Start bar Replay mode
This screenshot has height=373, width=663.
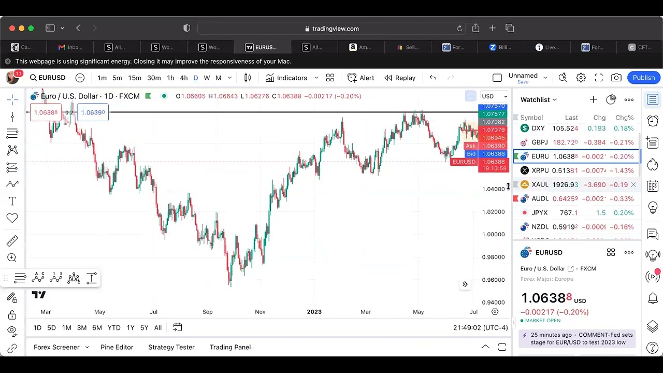click(x=400, y=78)
